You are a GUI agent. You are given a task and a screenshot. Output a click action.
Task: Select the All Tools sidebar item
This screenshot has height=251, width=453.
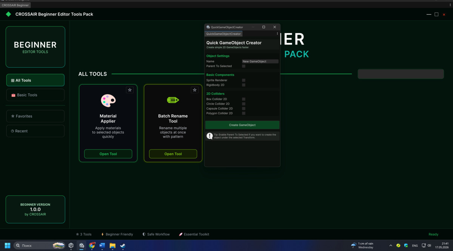[35, 80]
